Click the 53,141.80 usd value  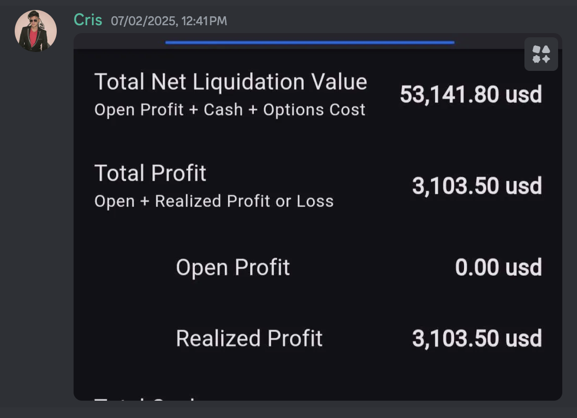coord(470,95)
